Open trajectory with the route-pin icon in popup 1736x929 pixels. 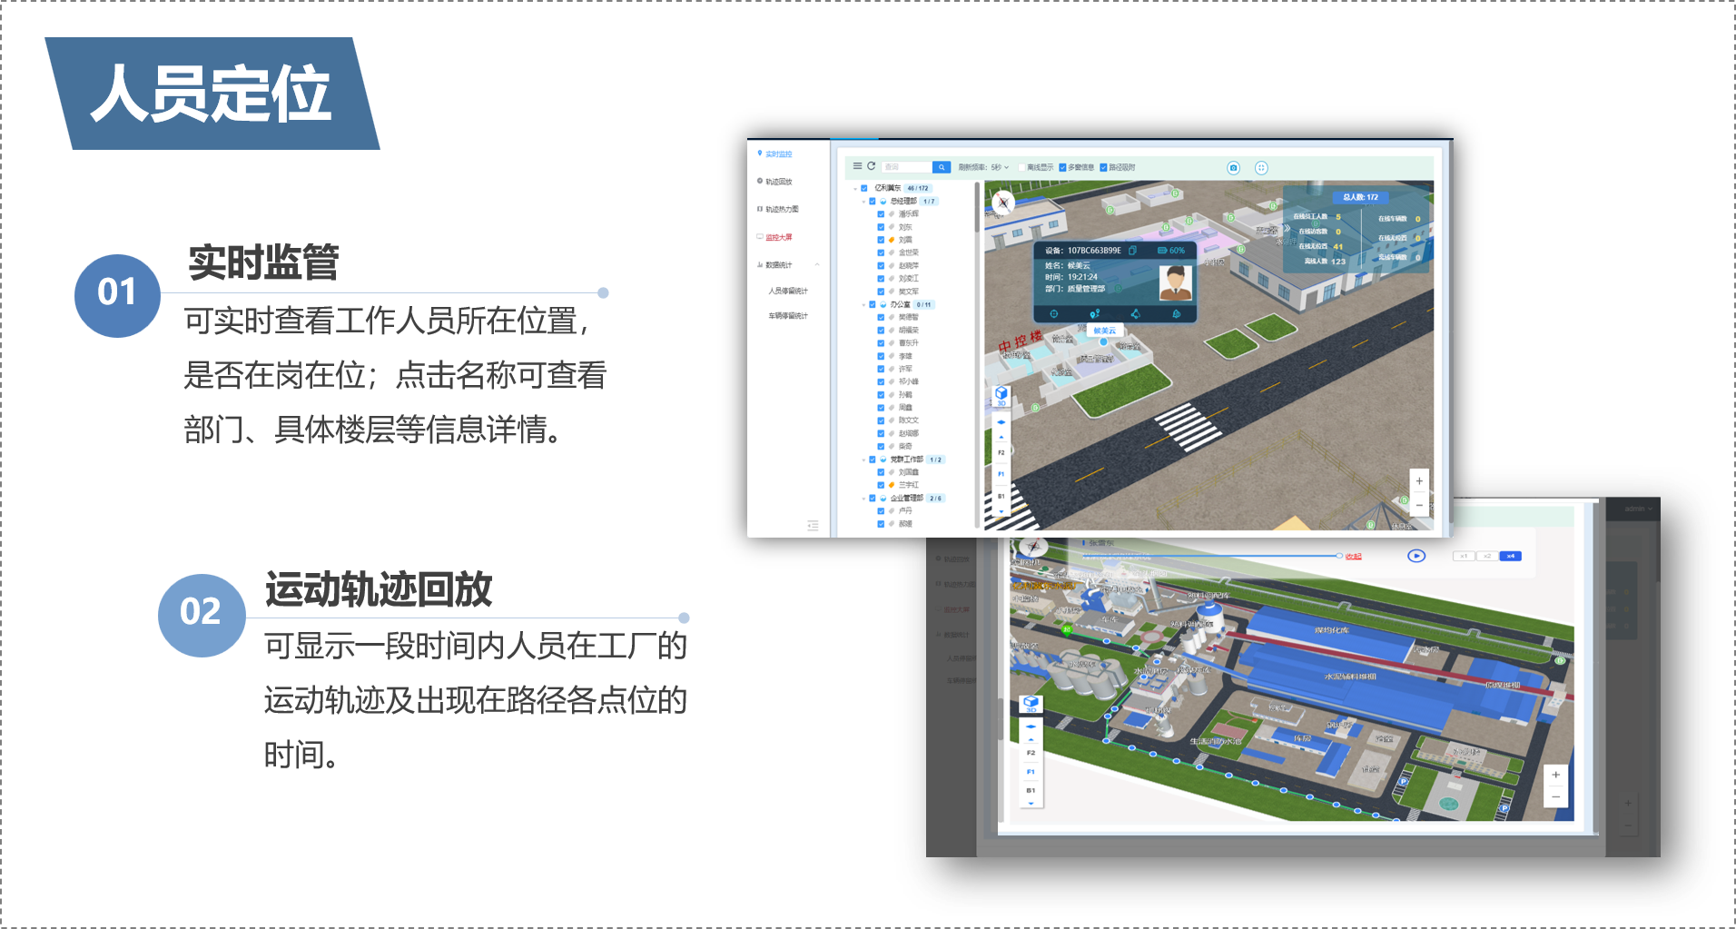[x=1094, y=313]
